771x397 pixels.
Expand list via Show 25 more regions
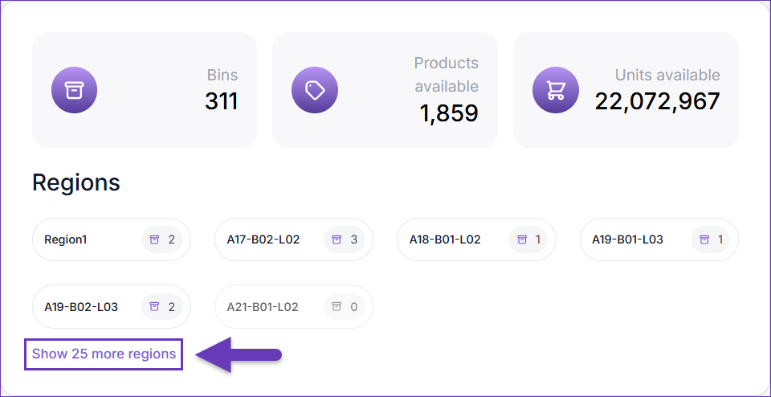104,354
